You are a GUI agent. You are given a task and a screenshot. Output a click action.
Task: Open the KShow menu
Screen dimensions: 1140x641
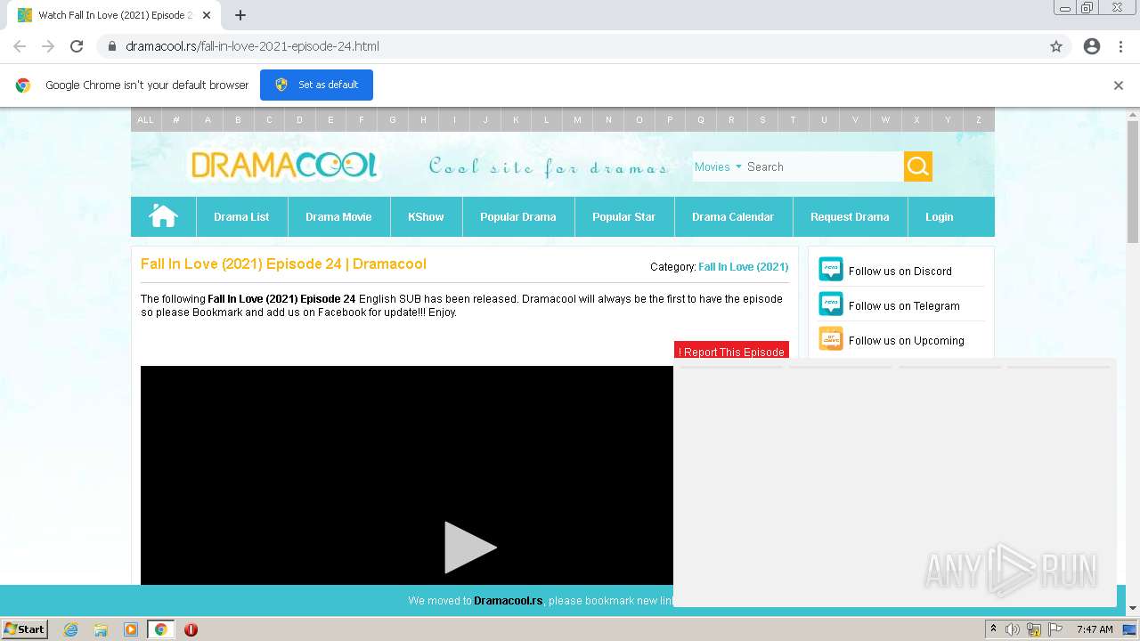(426, 216)
